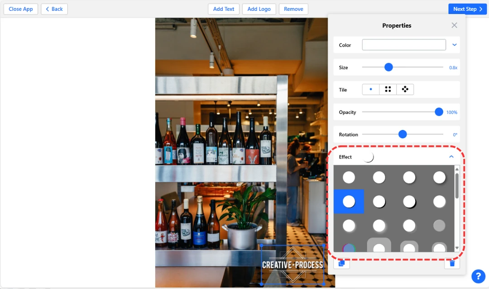Click the Next Step button
489x289 pixels.
(x=467, y=9)
